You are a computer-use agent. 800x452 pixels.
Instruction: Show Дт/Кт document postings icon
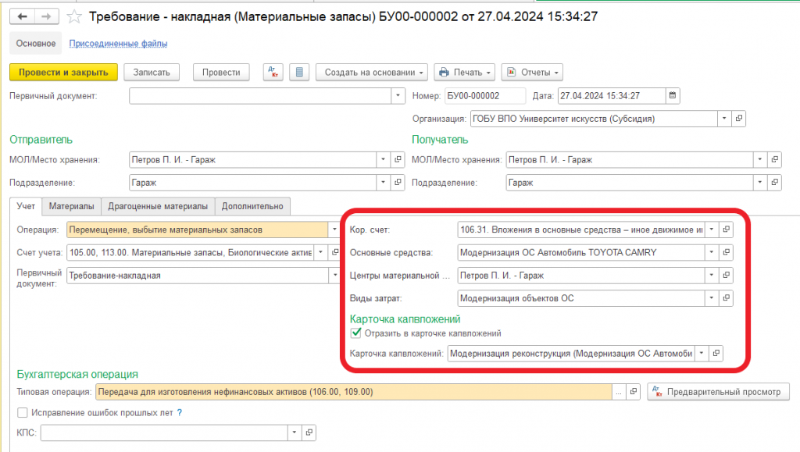273,73
